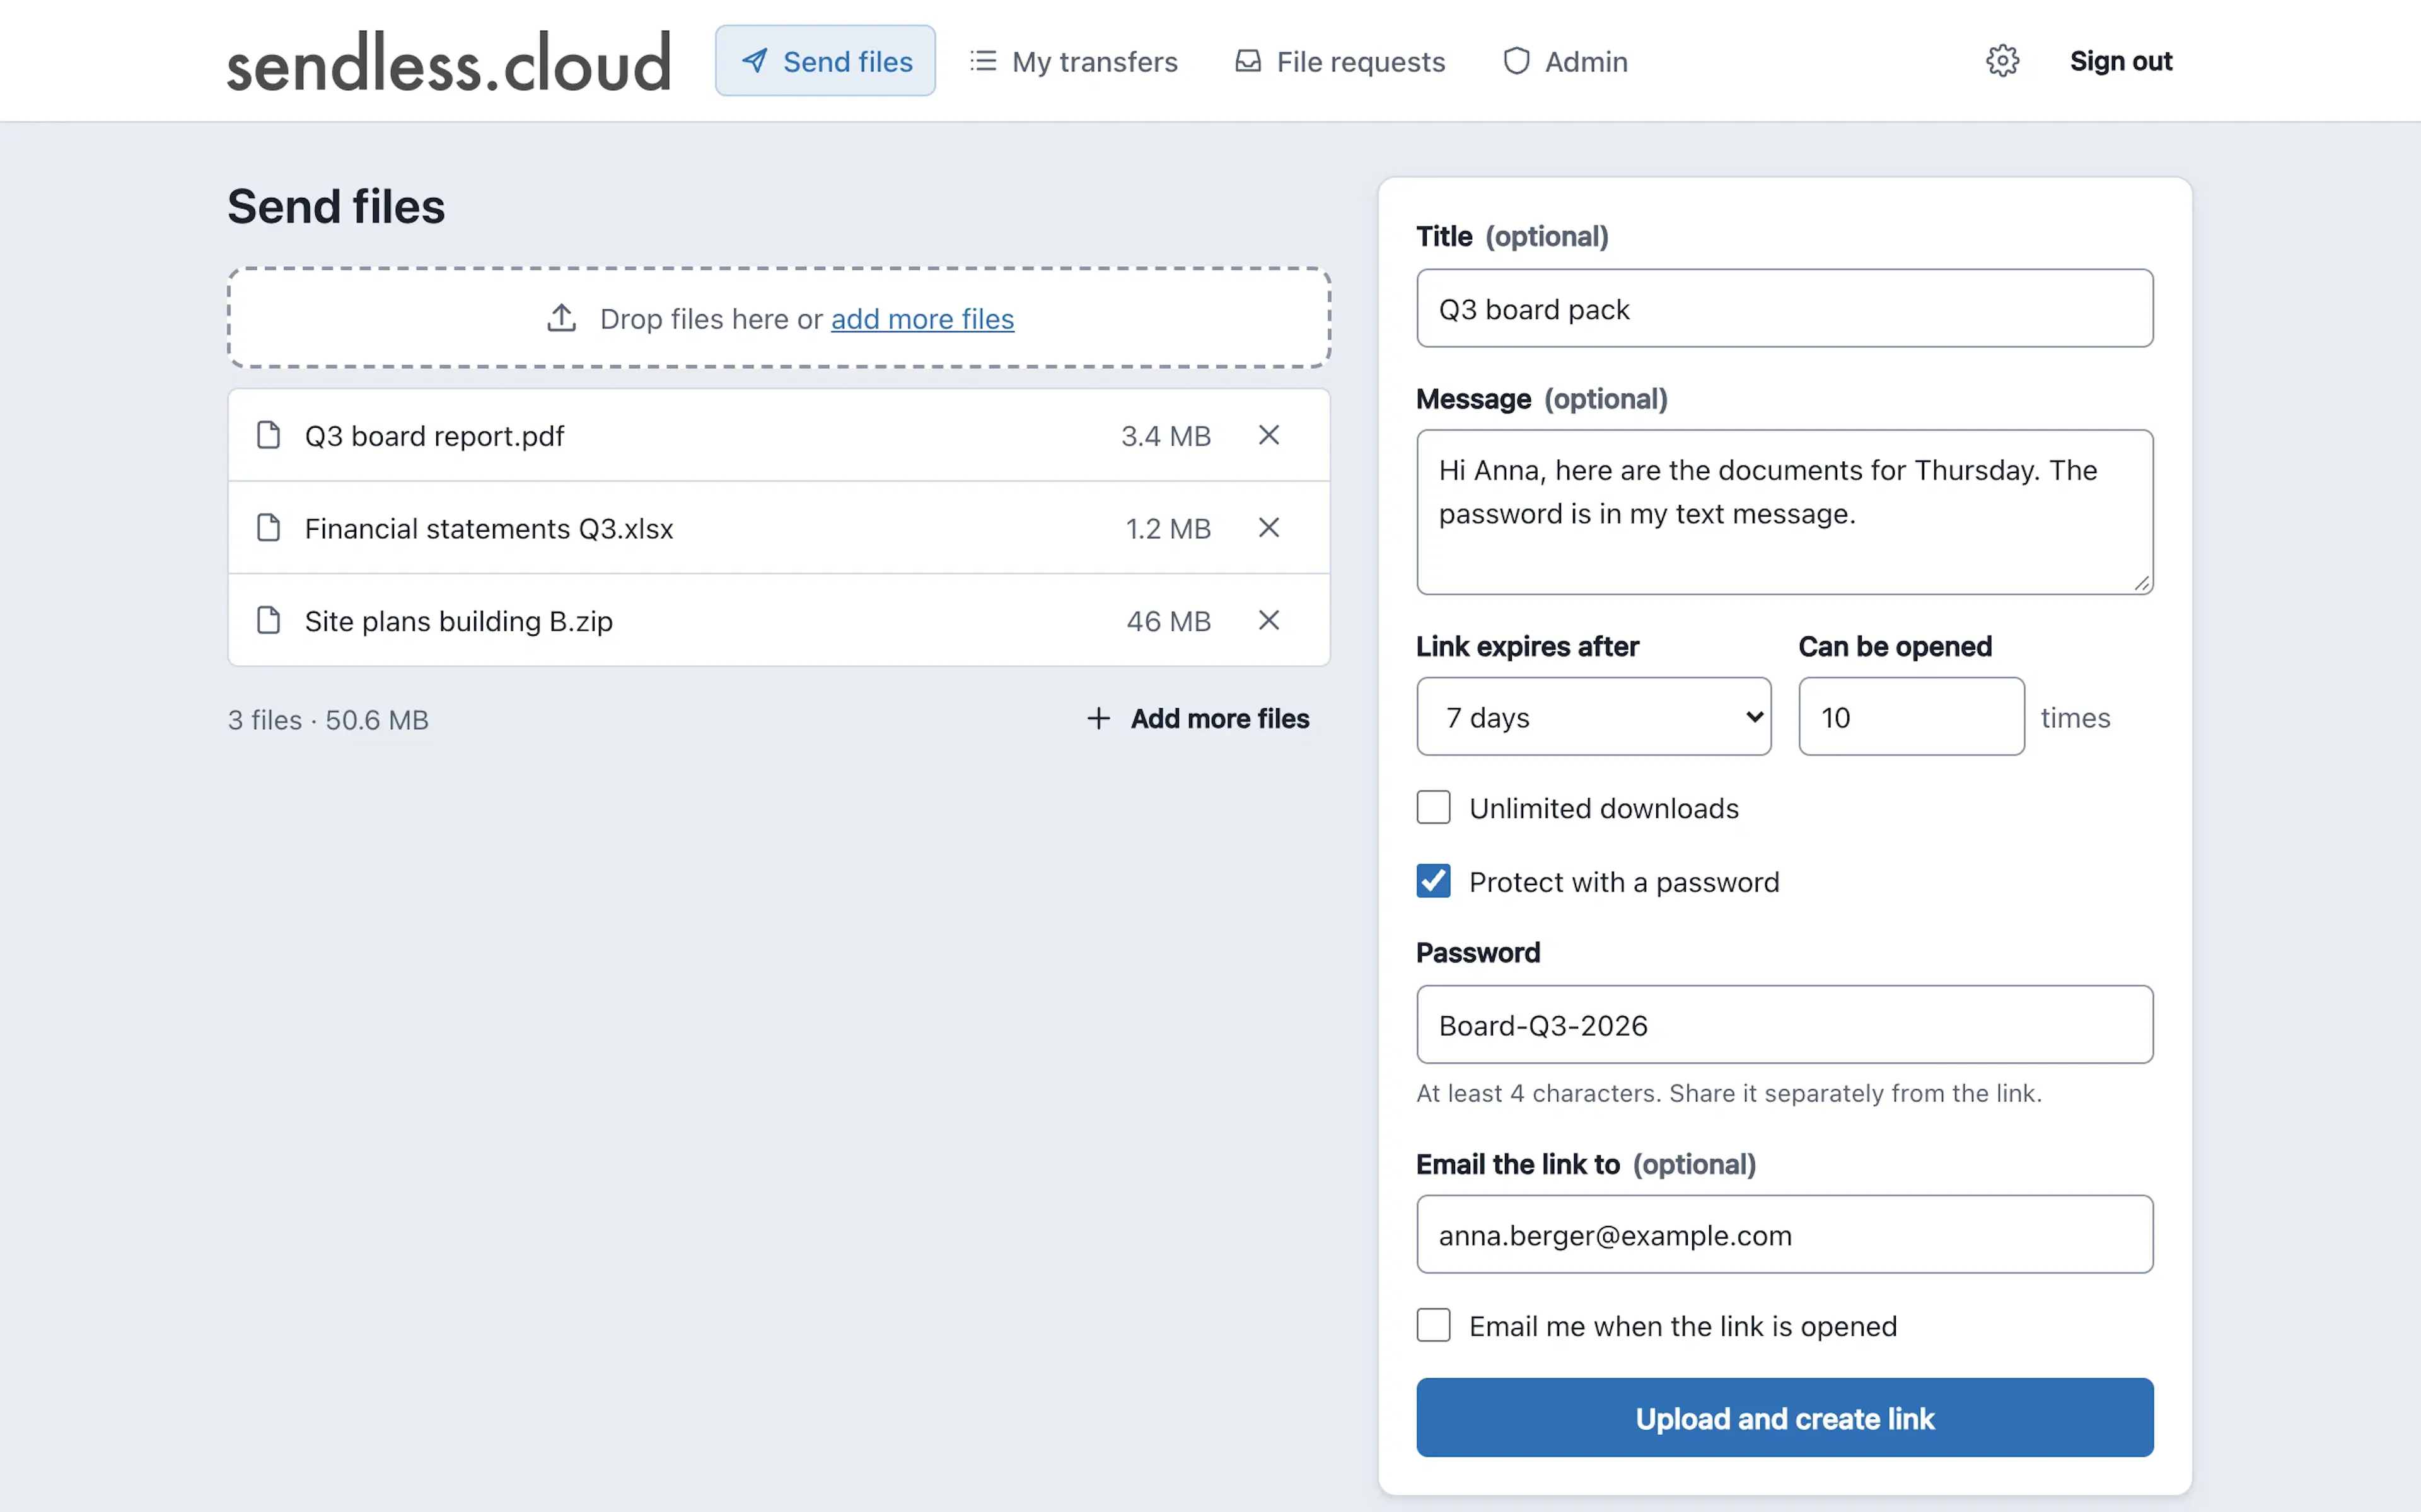This screenshot has width=2421, height=1512.
Task: Remove Financial statements Q3.xlsx from the list
Action: tap(1269, 527)
